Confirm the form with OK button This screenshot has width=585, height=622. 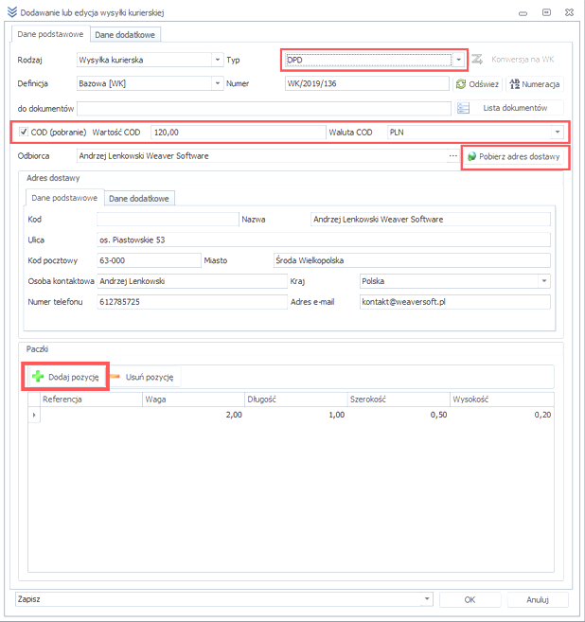(470, 599)
